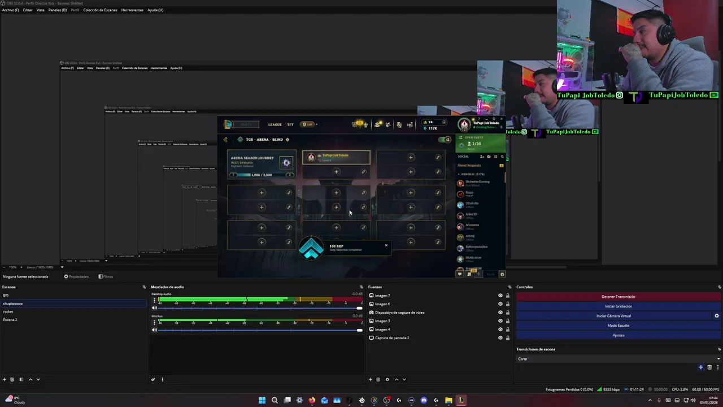Click Iniciar Cámara Virtual button
This screenshot has height=407, width=723.
pos(614,316)
